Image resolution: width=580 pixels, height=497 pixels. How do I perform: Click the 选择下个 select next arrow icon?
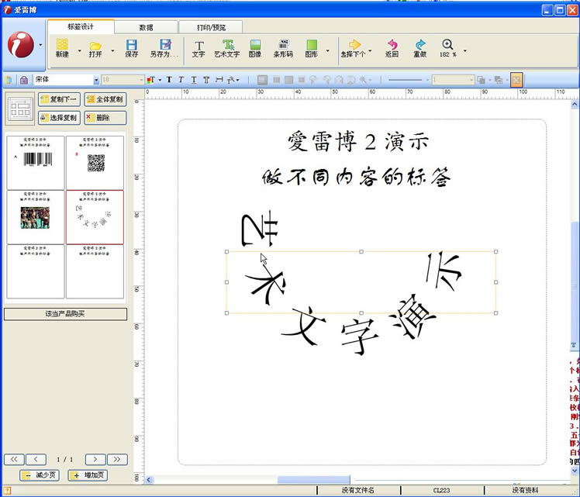click(x=354, y=44)
